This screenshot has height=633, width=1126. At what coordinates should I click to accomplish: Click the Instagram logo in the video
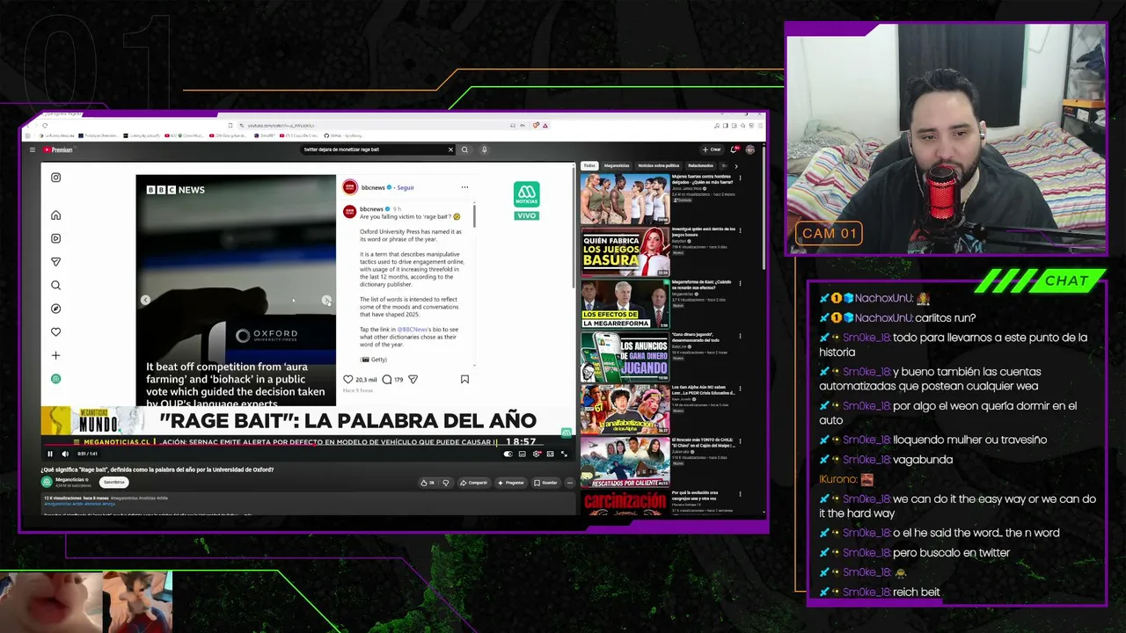click(55, 178)
